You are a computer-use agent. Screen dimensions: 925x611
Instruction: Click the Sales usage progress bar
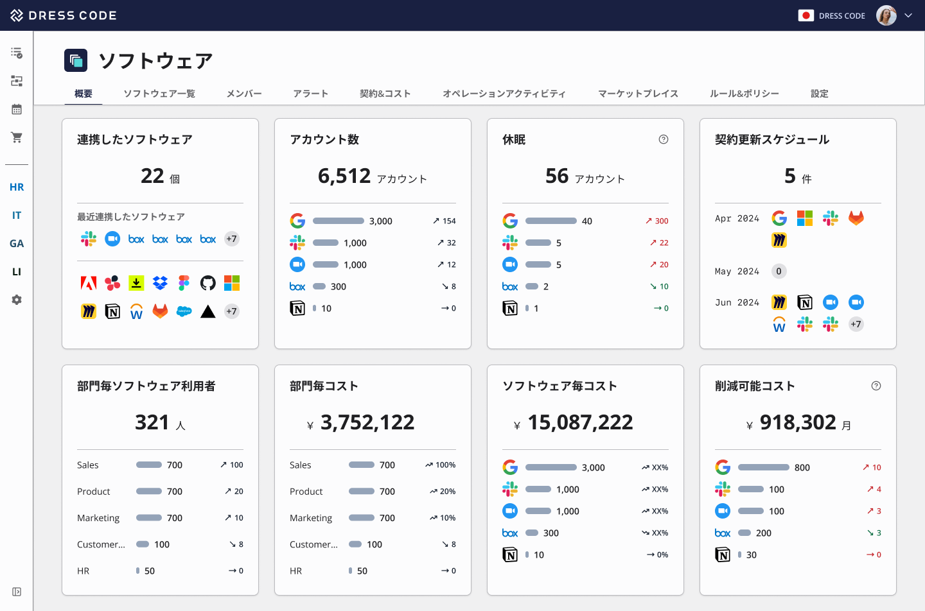pyautogui.click(x=148, y=465)
